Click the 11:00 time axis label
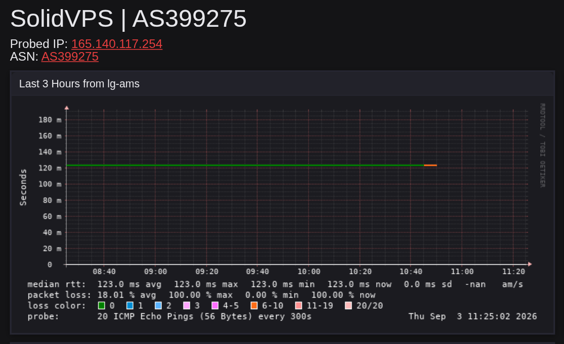The height and width of the screenshot is (344, 564). (462, 272)
